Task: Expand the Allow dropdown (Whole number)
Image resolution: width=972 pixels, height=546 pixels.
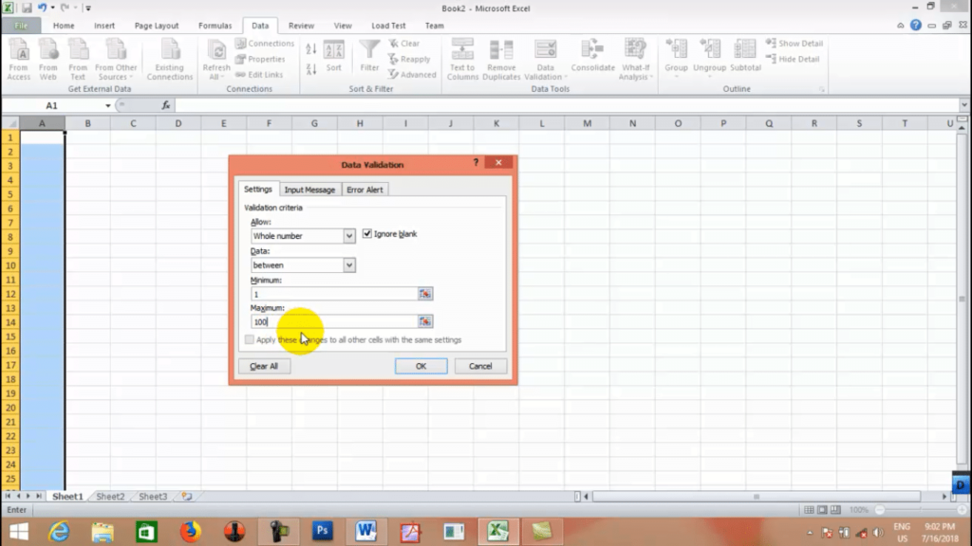Action: click(x=349, y=236)
